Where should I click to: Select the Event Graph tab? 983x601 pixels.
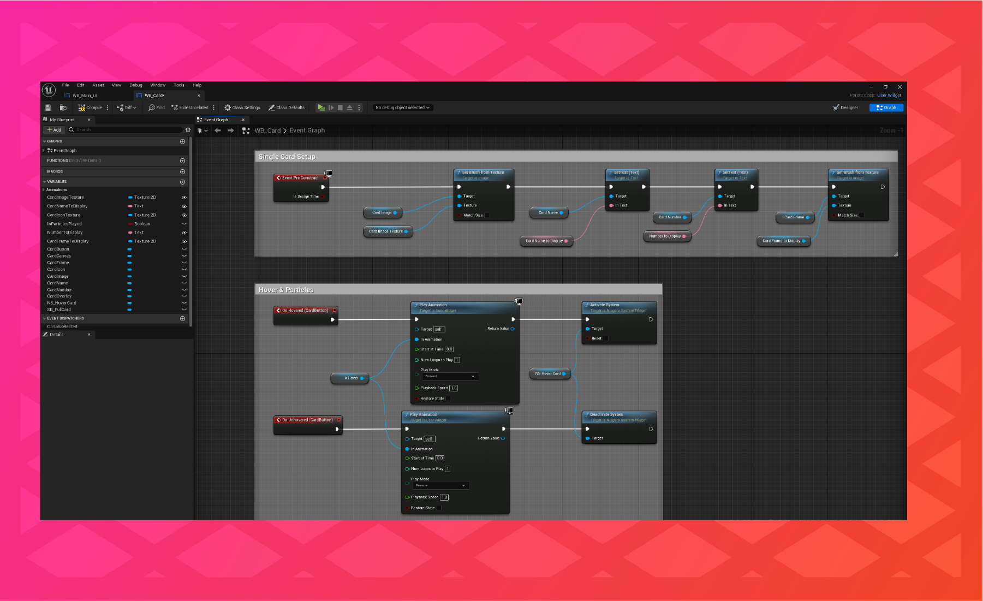217,120
